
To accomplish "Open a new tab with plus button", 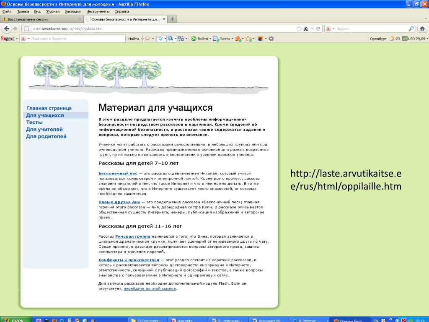I will pos(172,19).
